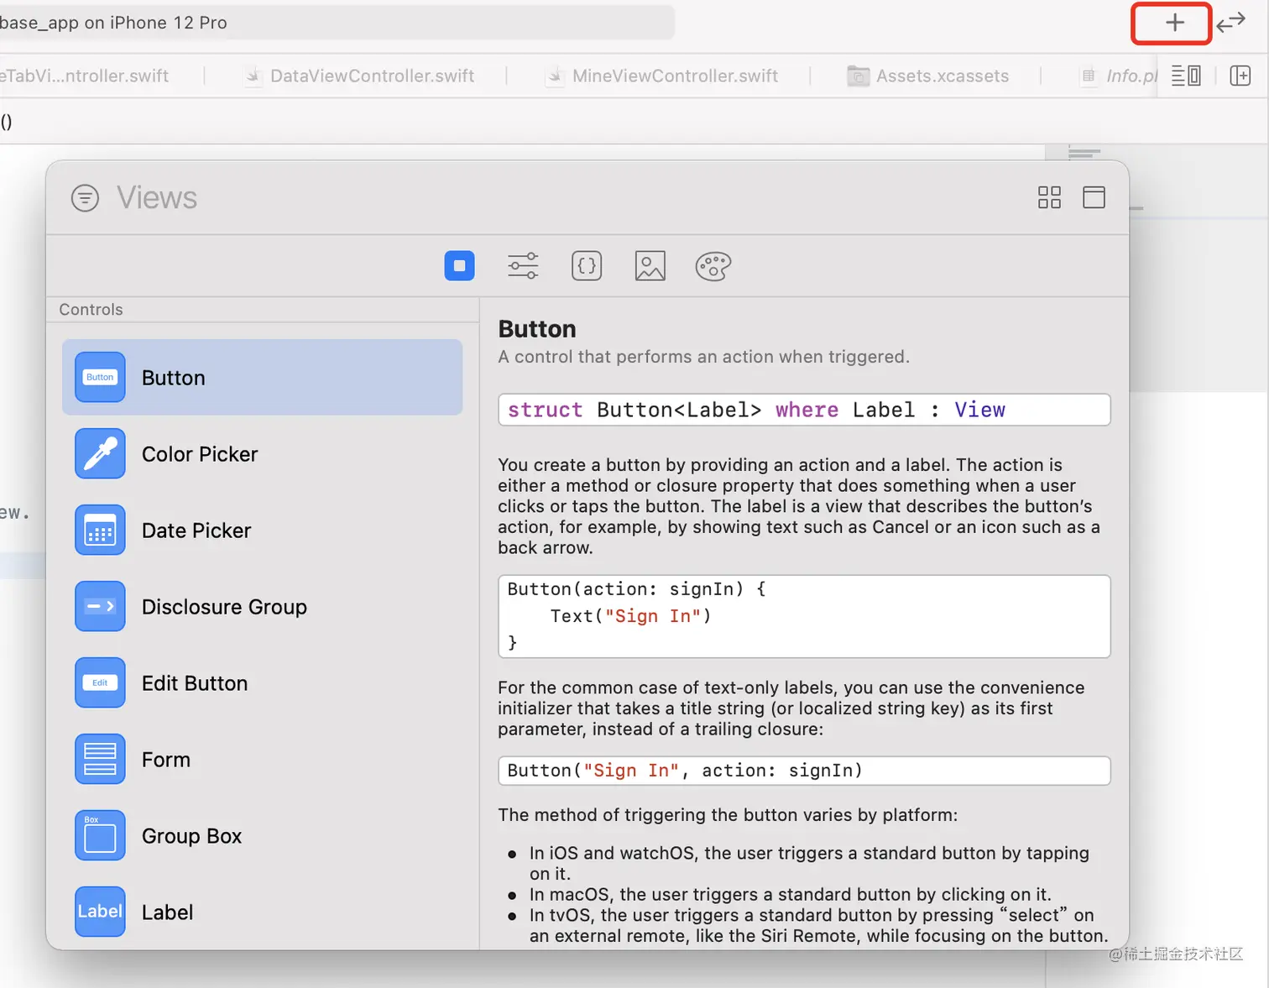Screen dimensions: 1269x988
Task: Click the Button(action: signIn) code sample
Action: coord(804,616)
